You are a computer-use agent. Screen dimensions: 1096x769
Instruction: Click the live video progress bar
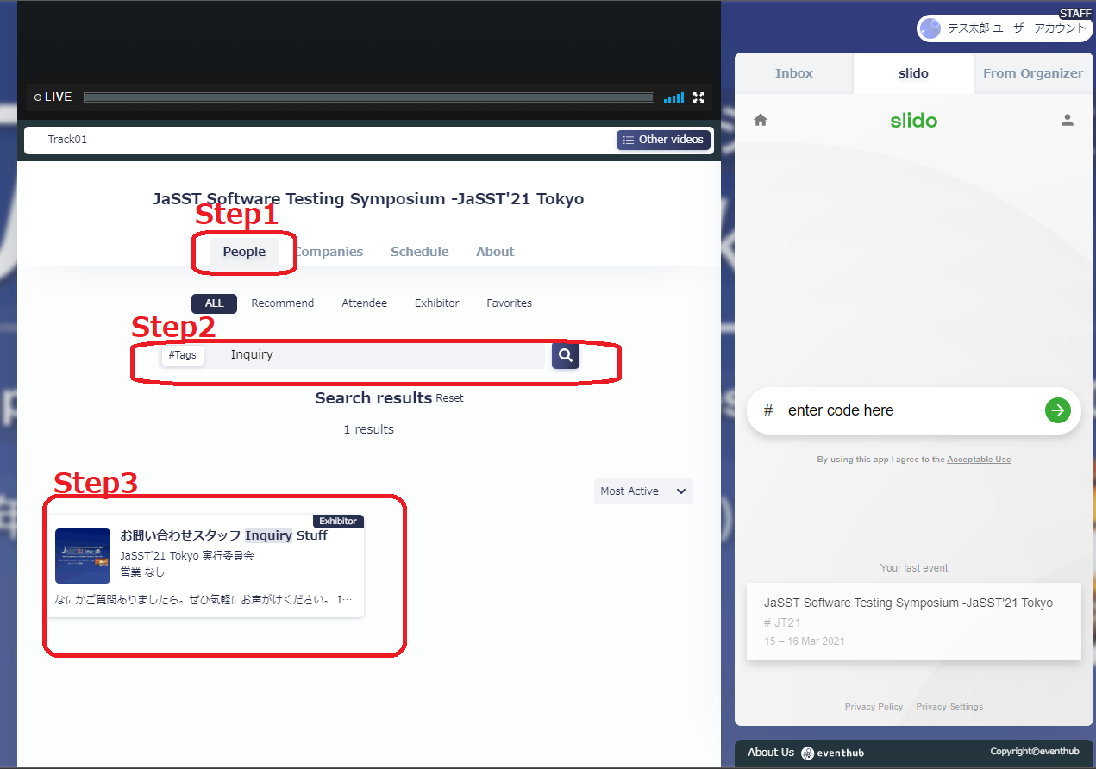tap(368, 97)
